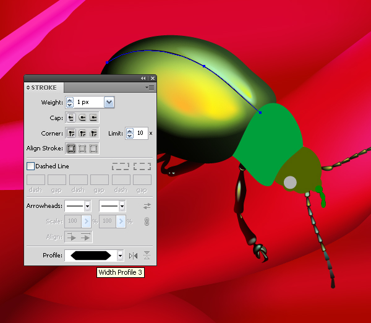This screenshot has height=323, width=371.
Task: Flip profile along the path
Action: [133, 256]
